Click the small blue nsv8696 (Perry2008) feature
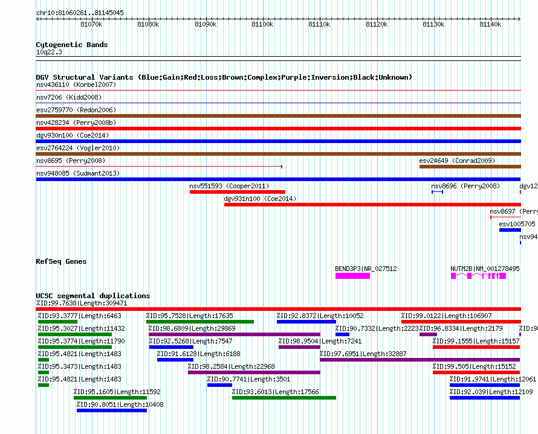 pos(437,192)
